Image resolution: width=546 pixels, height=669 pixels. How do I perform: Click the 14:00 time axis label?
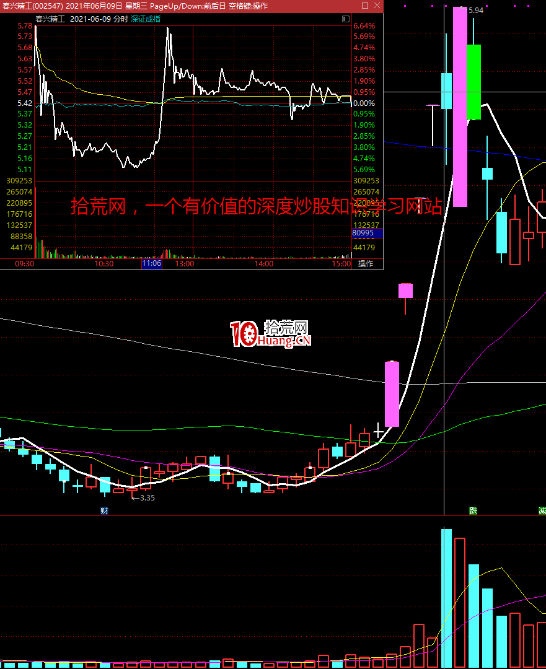(x=264, y=264)
